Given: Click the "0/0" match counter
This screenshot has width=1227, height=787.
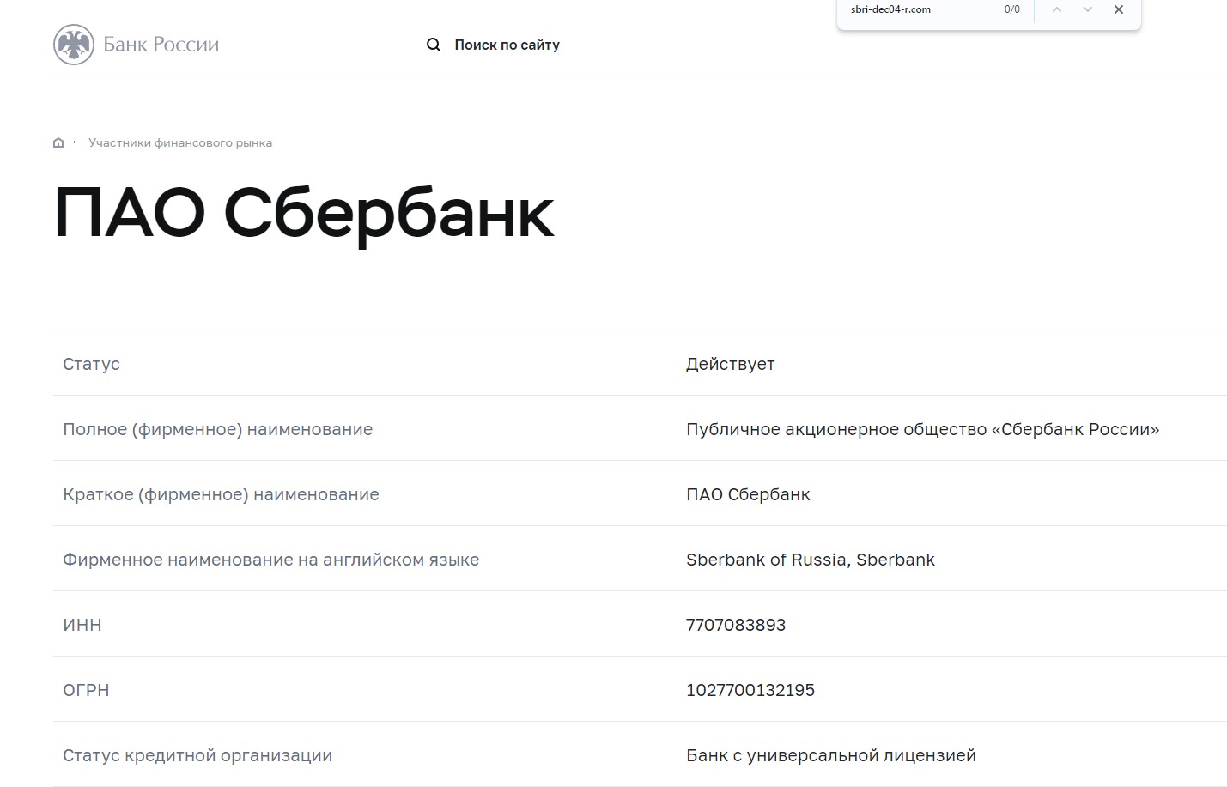Looking at the screenshot, I should (1012, 9).
